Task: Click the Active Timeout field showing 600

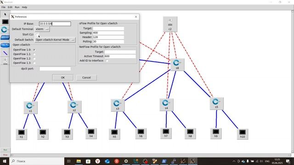Action: coord(120,56)
